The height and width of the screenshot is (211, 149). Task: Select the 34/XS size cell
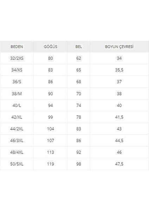click(x=17, y=70)
